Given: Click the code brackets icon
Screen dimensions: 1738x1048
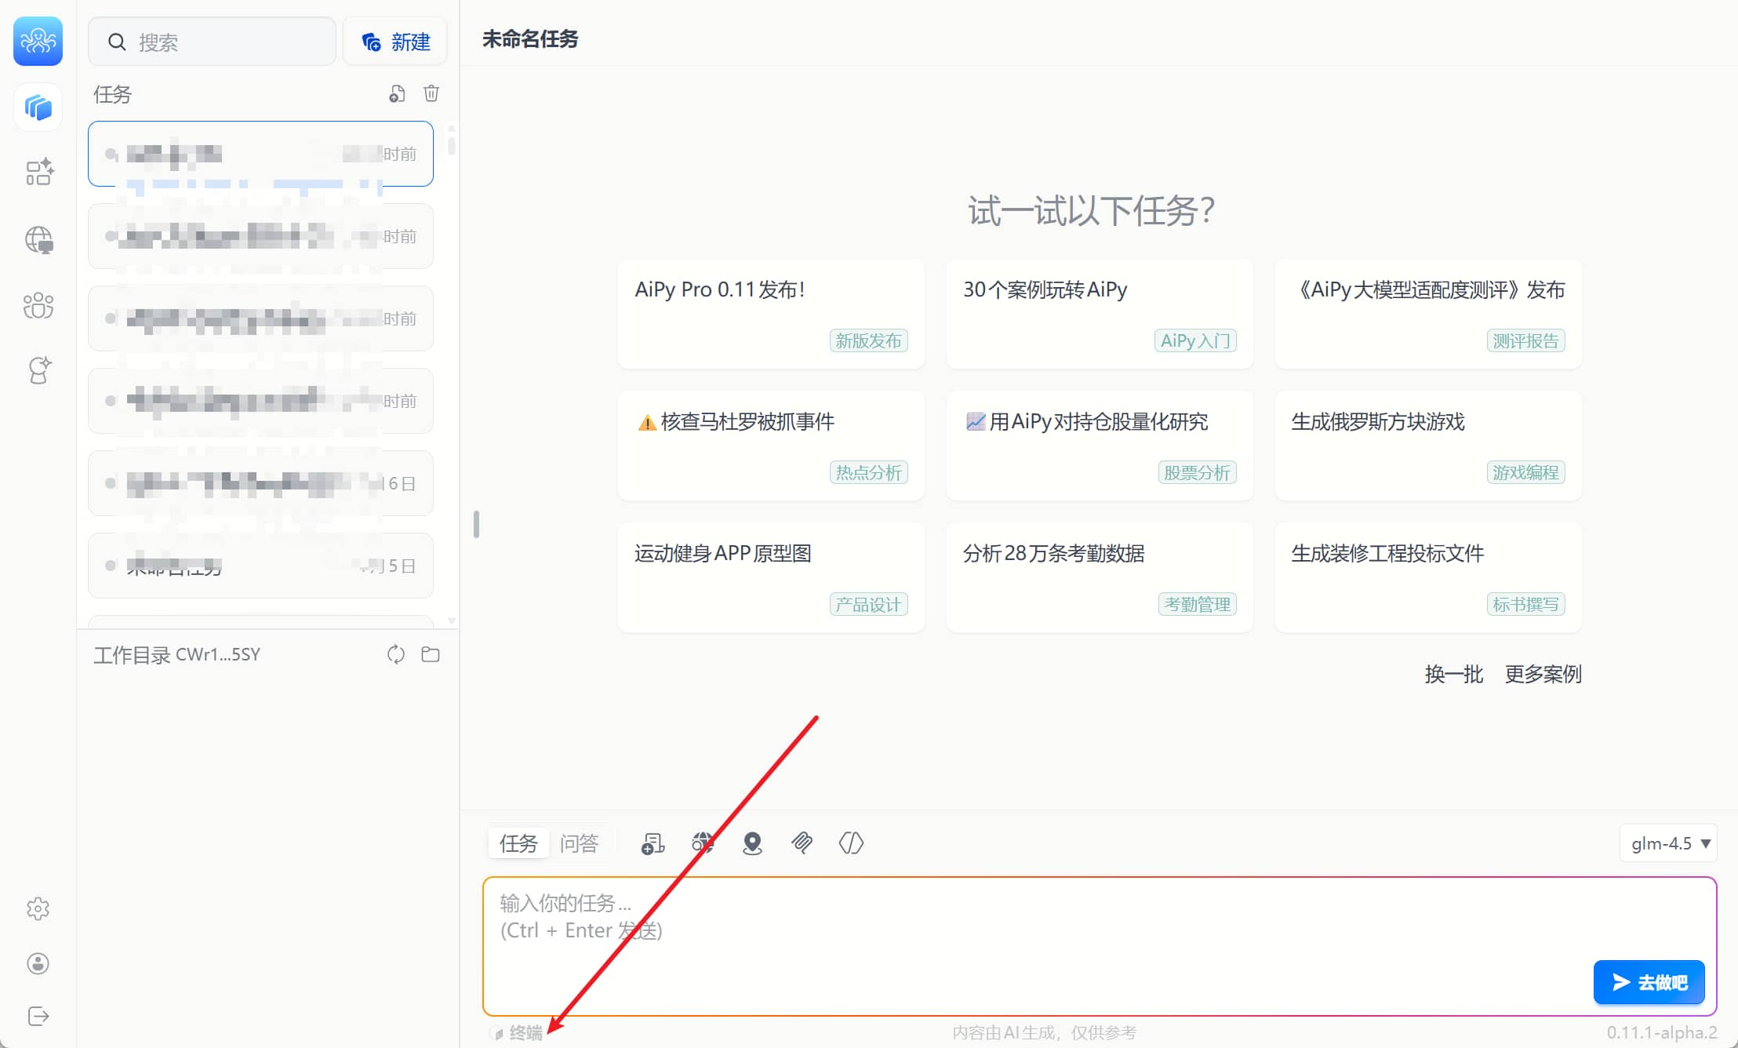Looking at the screenshot, I should pyautogui.click(x=851, y=843).
